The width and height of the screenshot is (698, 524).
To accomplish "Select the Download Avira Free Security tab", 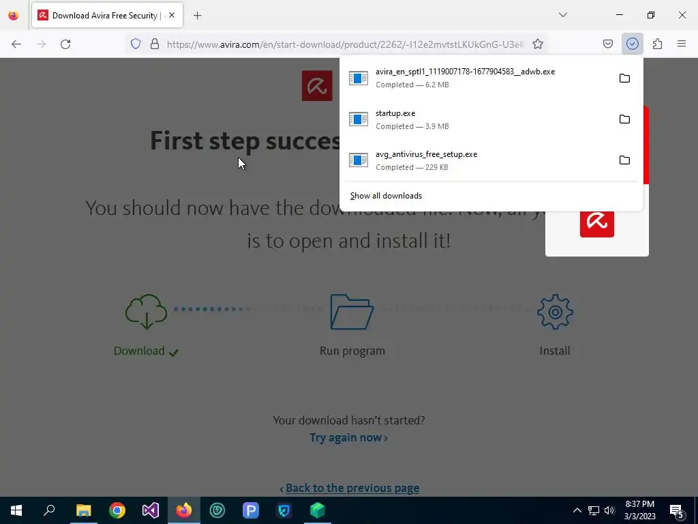I will (x=107, y=16).
